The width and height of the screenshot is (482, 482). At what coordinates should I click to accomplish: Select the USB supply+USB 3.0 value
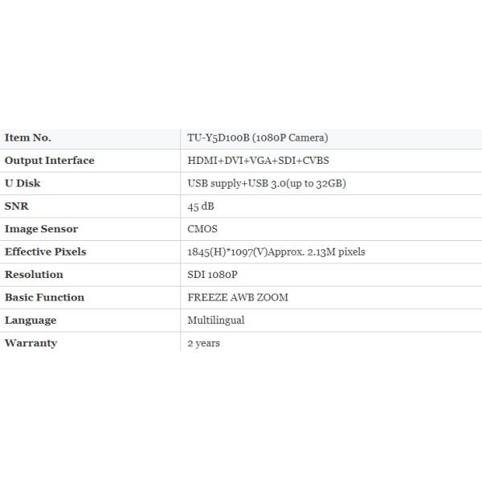pyautogui.click(x=267, y=183)
